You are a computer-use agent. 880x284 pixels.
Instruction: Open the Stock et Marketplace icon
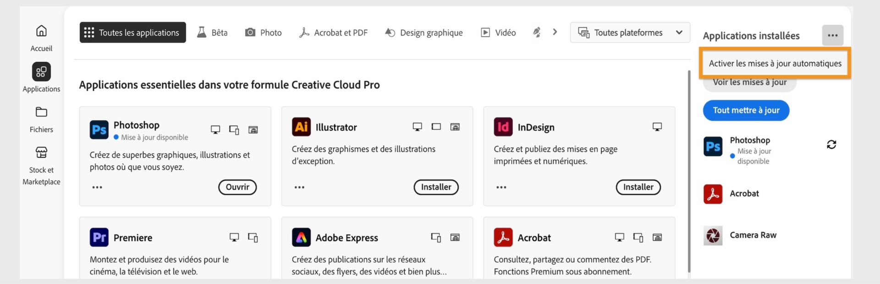[x=41, y=152]
